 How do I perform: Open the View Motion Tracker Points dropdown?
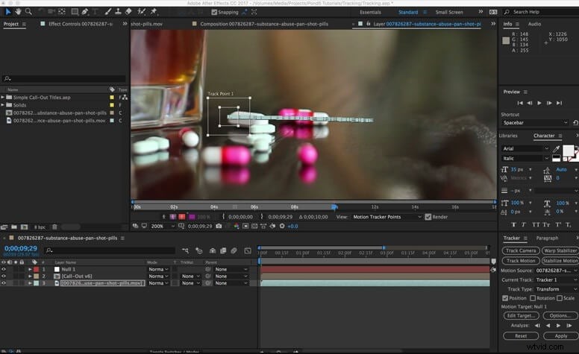386,217
